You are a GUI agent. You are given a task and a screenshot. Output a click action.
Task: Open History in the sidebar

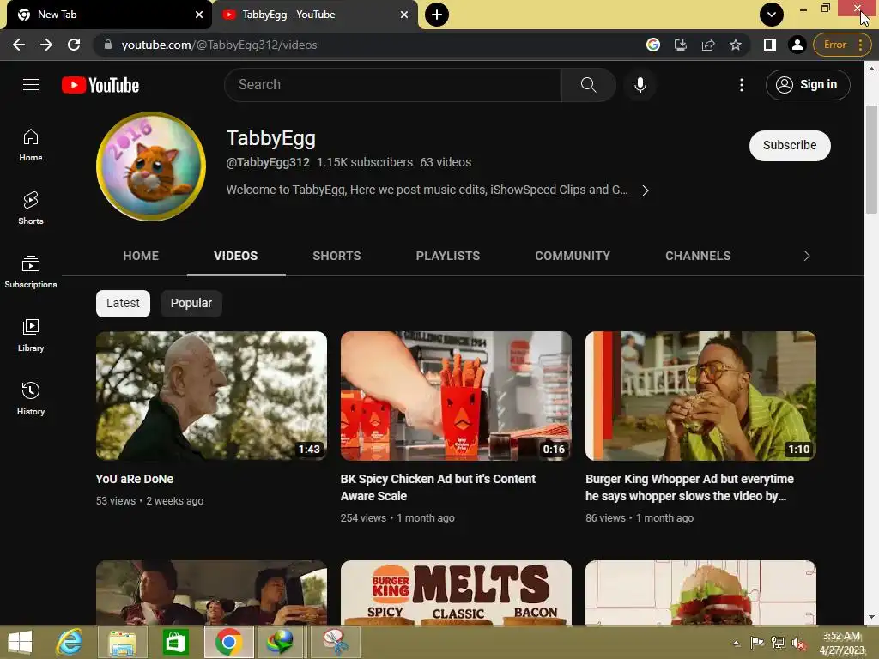tap(31, 398)
